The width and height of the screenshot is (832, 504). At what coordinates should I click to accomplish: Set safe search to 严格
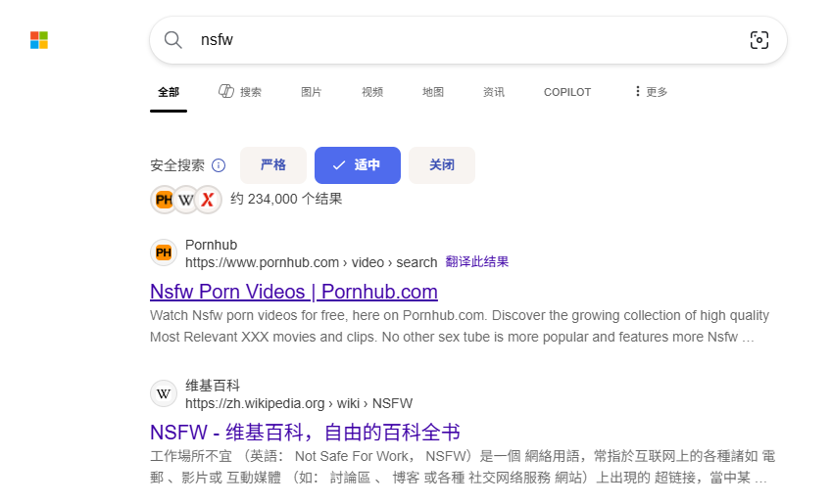coord(273,165)
